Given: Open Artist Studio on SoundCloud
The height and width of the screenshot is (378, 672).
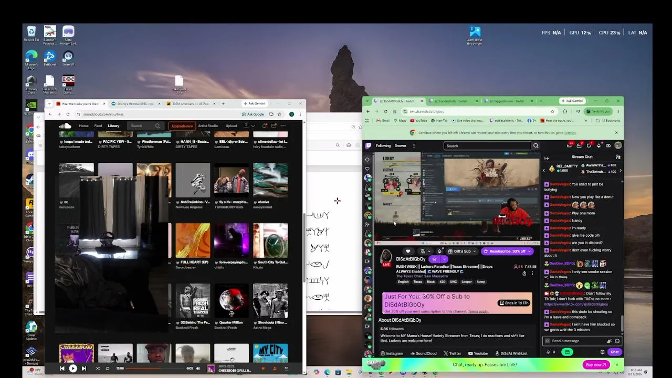Looking at the screenshot, I should click(208, 126).
